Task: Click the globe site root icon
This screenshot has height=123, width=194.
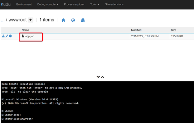Action: pos(73,20)
